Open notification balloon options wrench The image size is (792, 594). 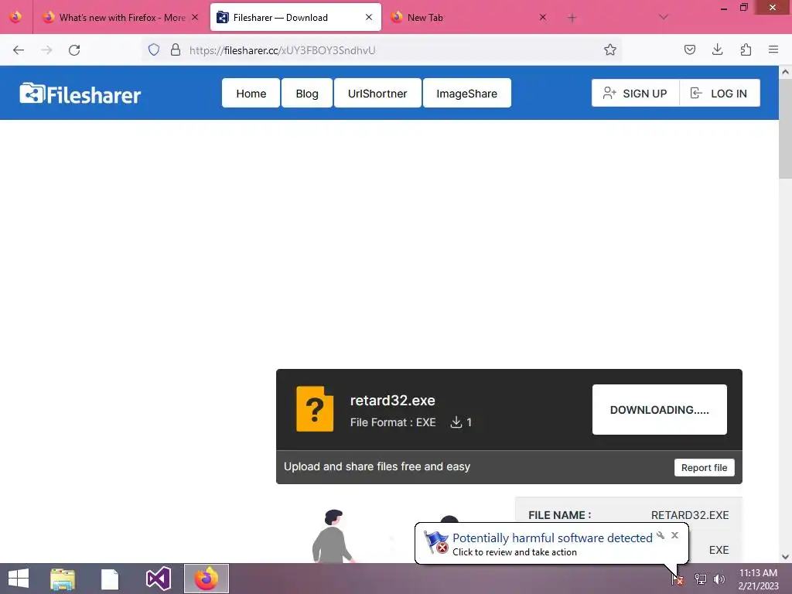pyautogui.click(x=661, y=535)
